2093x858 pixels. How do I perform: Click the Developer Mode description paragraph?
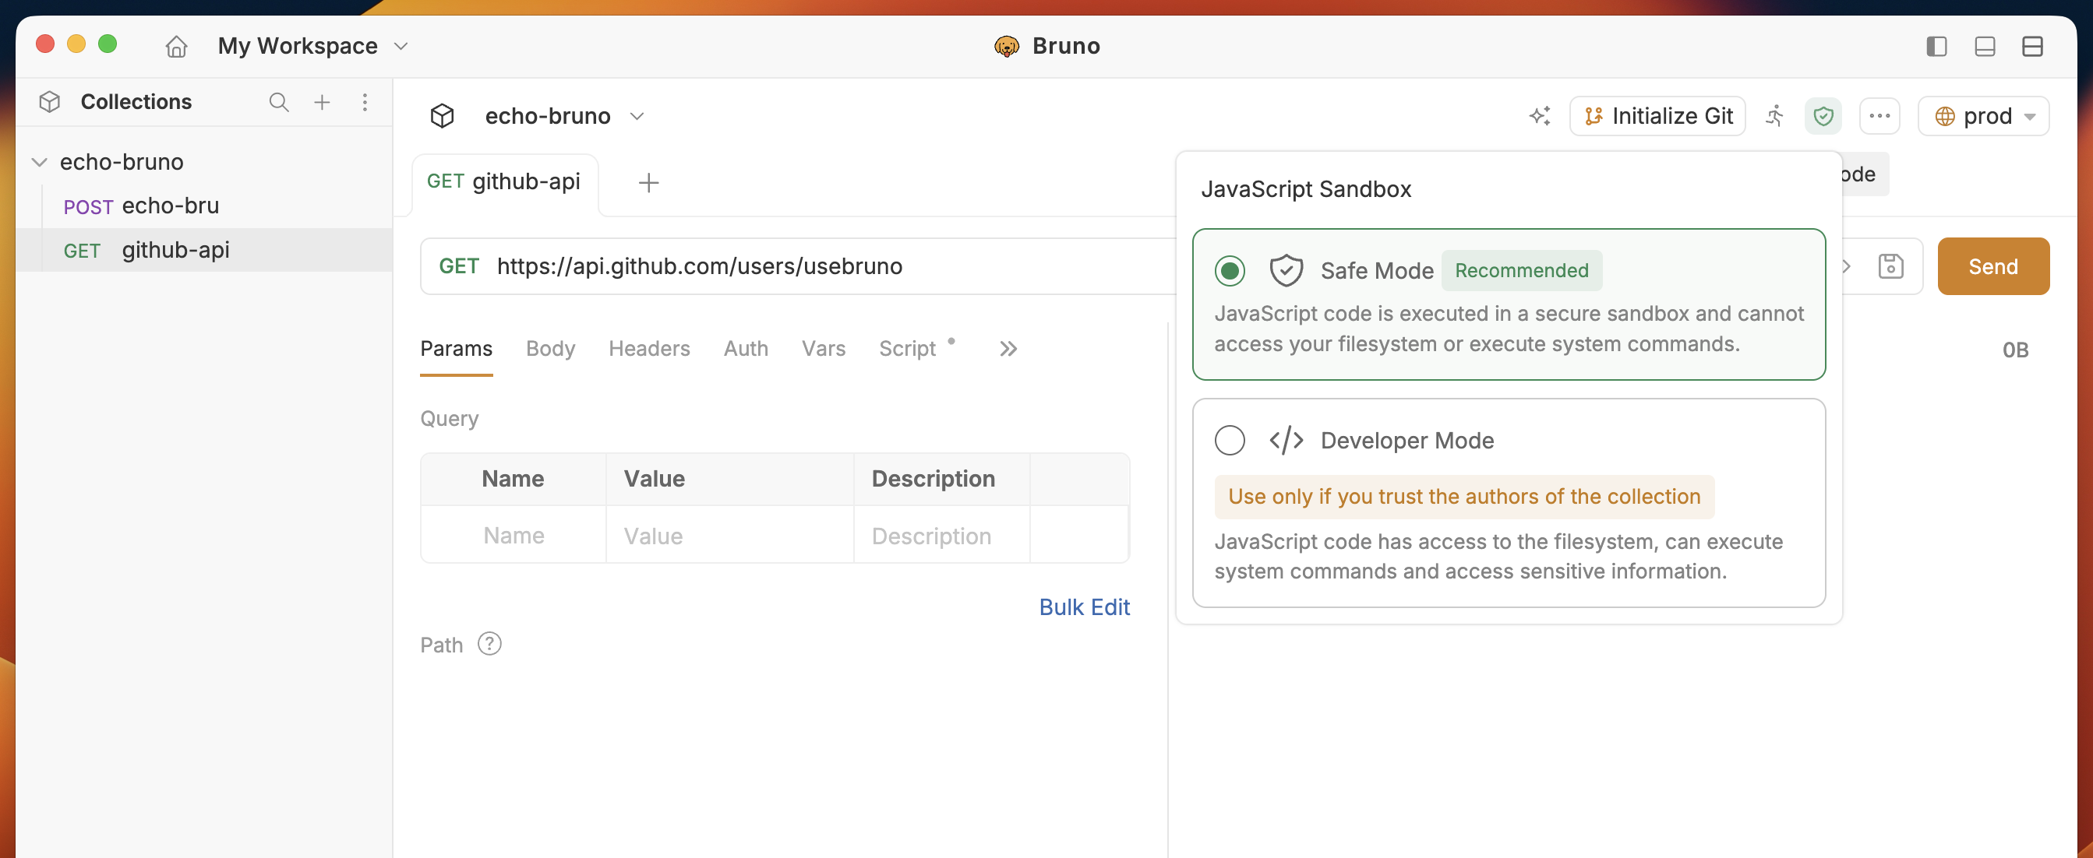(1498, 557)
